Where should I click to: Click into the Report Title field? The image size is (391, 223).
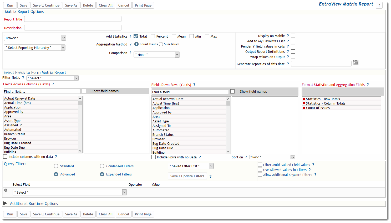73,19
